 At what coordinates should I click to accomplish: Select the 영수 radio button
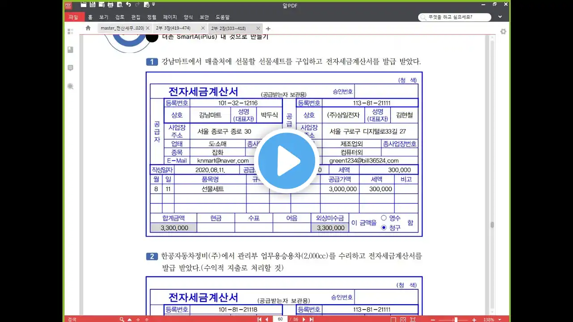click(x=384, y=218)
